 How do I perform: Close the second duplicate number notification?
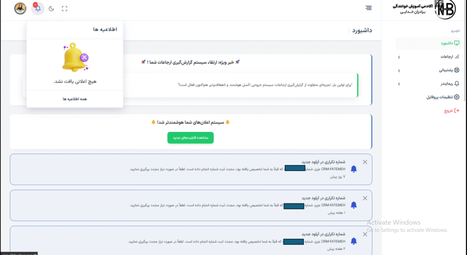365,198
